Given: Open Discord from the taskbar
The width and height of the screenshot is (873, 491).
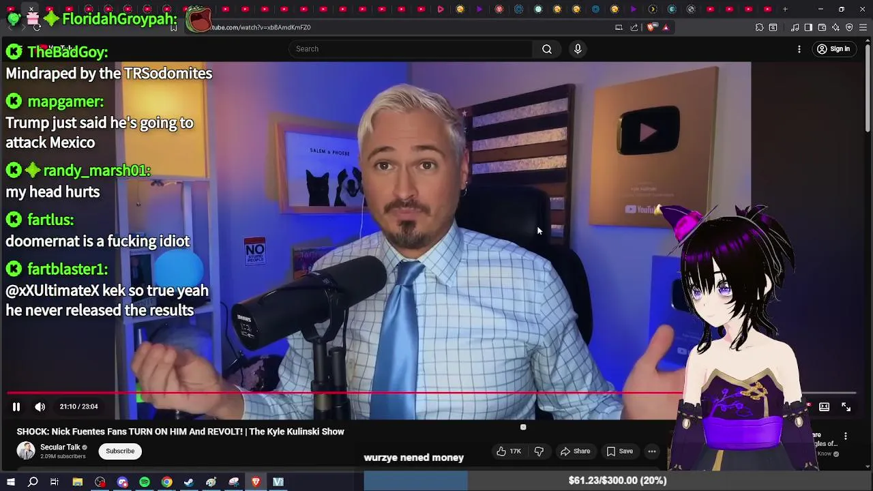Looking at the screenshot, I should click(x=123, y=482).
